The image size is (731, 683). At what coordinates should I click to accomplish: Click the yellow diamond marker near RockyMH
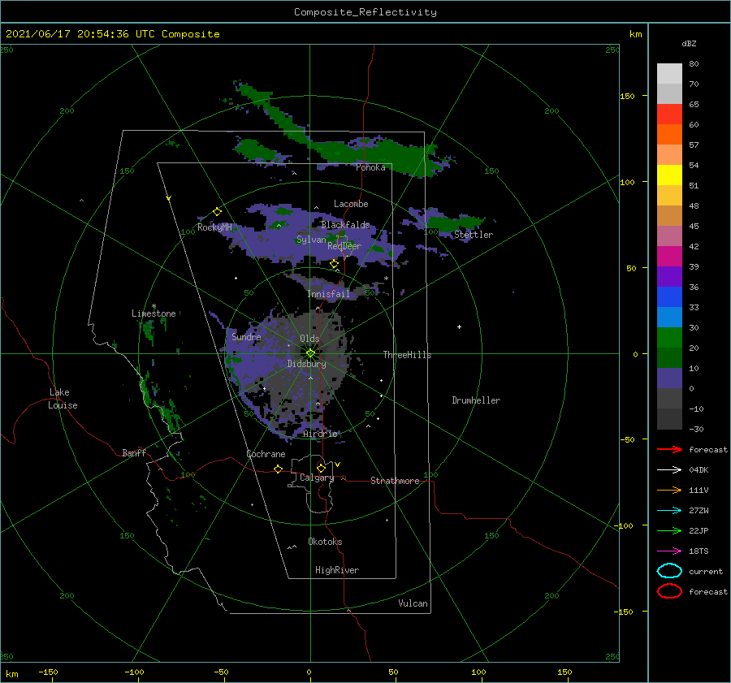[x=217, y=212]
